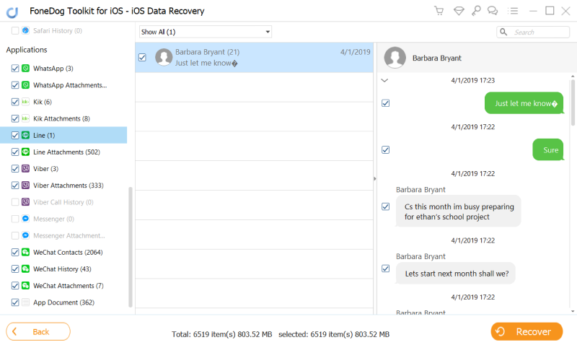Uncheck the 'Cs this month' message checkbox
577x353 pixels.
386,206
